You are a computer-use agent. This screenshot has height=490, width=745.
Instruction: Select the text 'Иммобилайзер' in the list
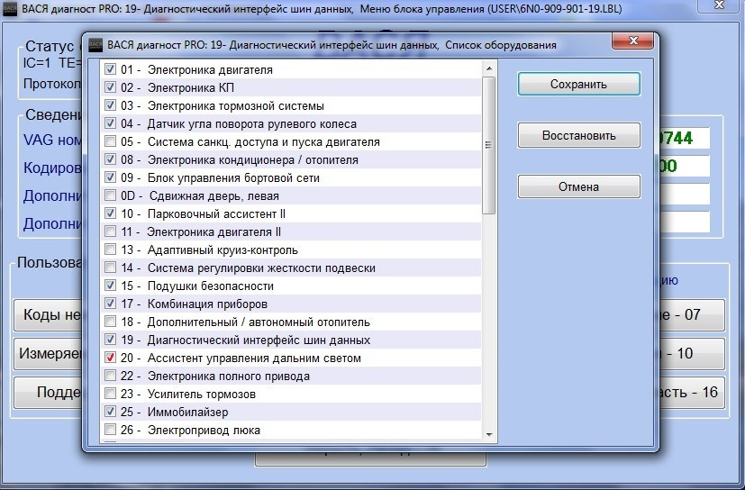tap(187, 413)
